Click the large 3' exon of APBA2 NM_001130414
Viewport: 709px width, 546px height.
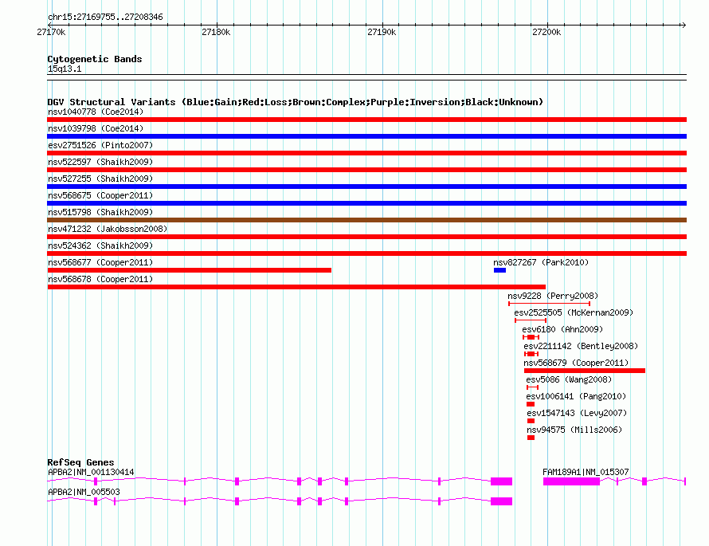[x=501, y=481]
